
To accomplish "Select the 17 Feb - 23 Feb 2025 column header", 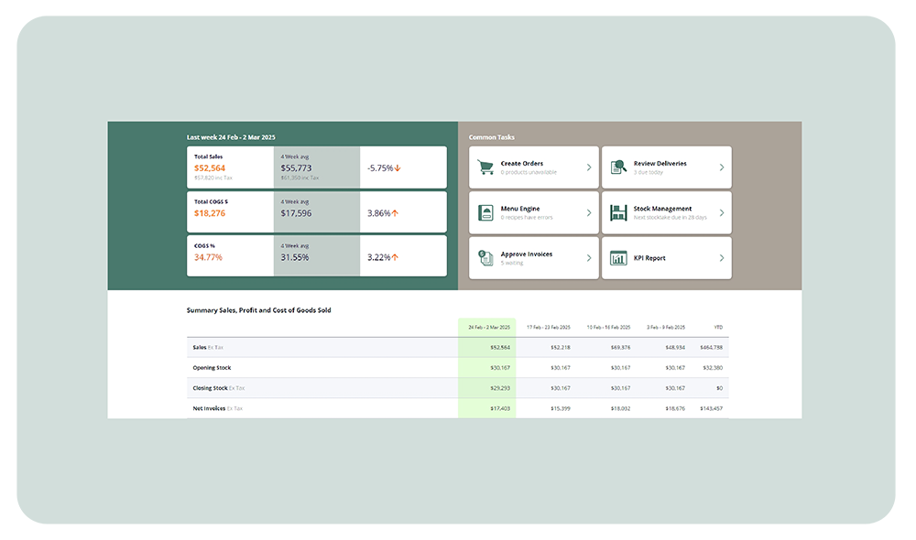I will tap(548, 327).
